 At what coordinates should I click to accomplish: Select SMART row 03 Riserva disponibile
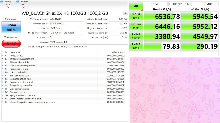pyautogui.click(x=63, y=62)
